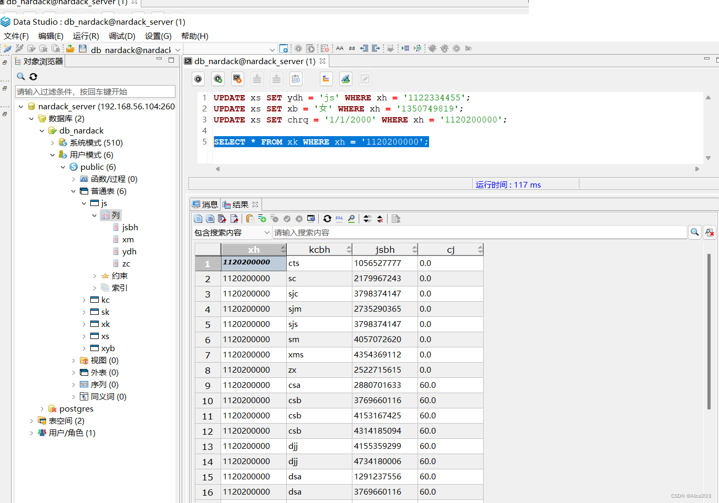This screenshot has height=503, width=719.
Task: Click cell 2880701633 in jsbh column
Action: click(x=384, y=385)
